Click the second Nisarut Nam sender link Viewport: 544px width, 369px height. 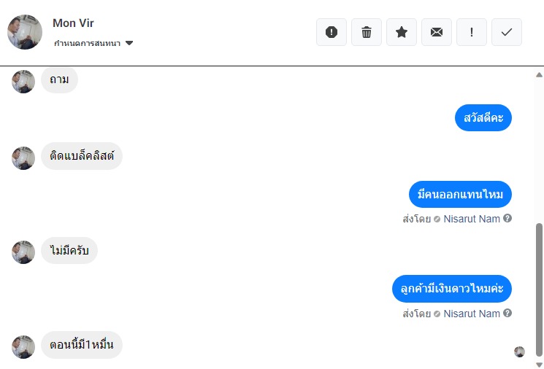tap(472, 314)
